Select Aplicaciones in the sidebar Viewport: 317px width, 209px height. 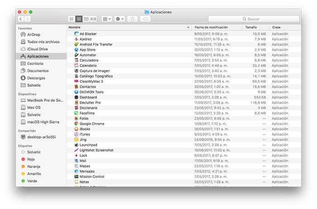pos(41,57)
